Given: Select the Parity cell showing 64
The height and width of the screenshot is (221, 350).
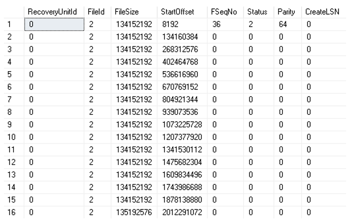Looking at the screenshot, I should 281,25.
